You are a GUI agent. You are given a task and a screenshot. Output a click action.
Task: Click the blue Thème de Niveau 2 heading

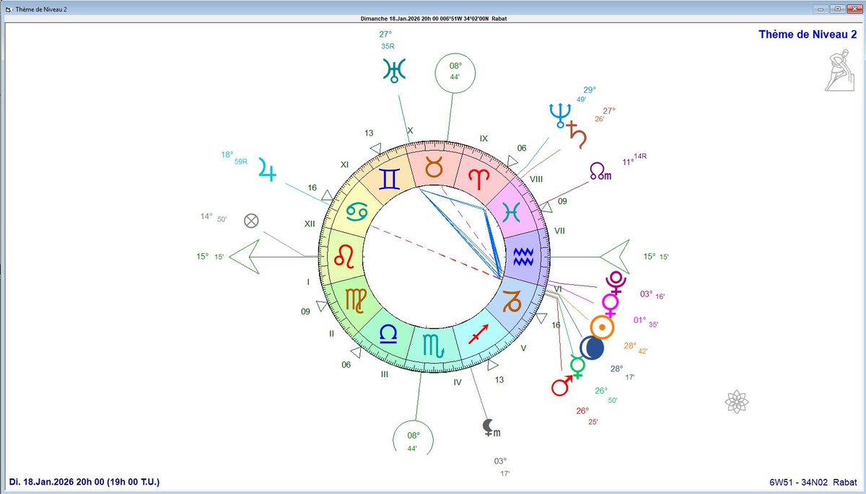coord(807,34)
